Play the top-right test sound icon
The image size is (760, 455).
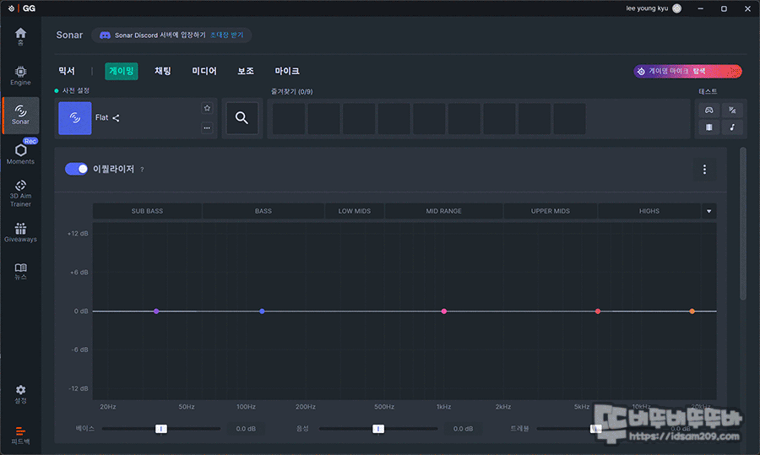[x=732, y=110]
